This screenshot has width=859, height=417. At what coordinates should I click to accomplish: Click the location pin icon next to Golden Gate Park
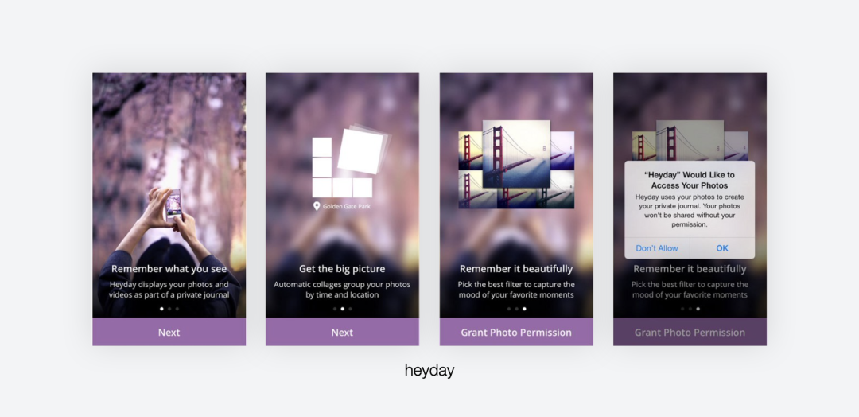[316, 206]
